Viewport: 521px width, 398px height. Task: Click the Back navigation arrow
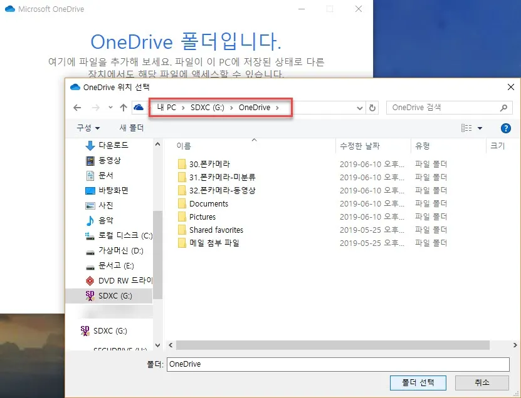77,108
